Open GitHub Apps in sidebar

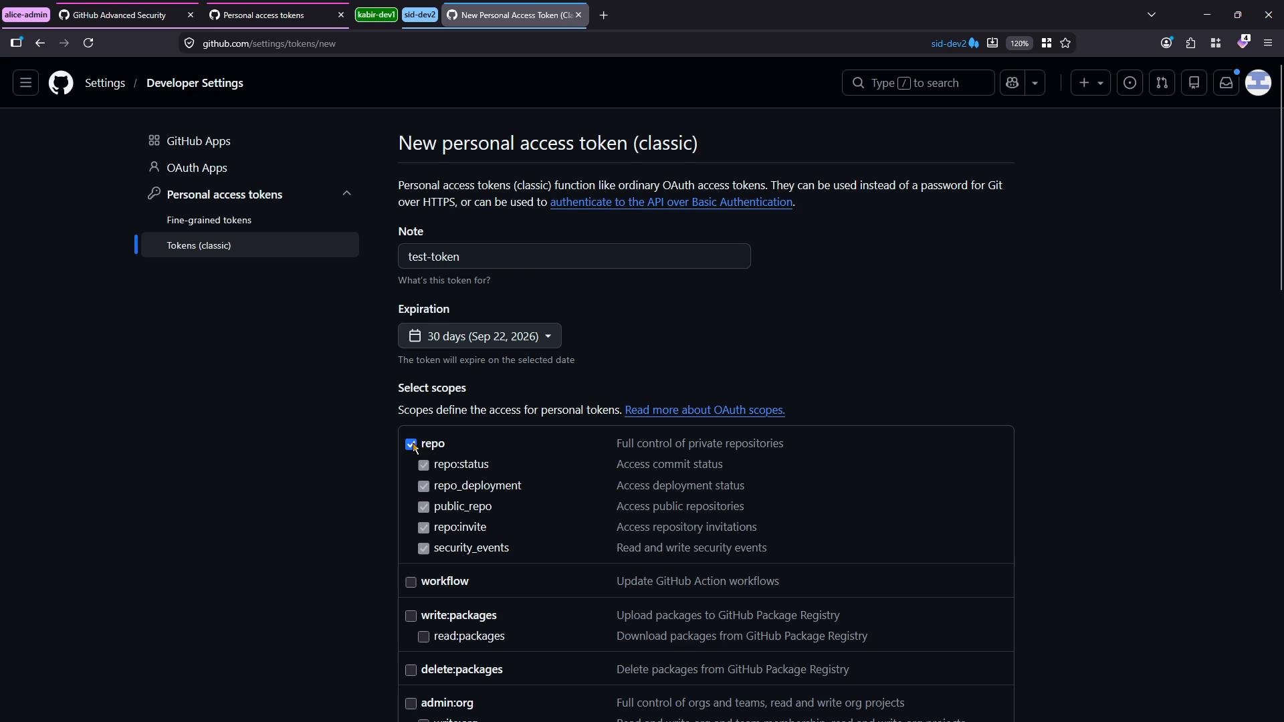tap(199, 141)
